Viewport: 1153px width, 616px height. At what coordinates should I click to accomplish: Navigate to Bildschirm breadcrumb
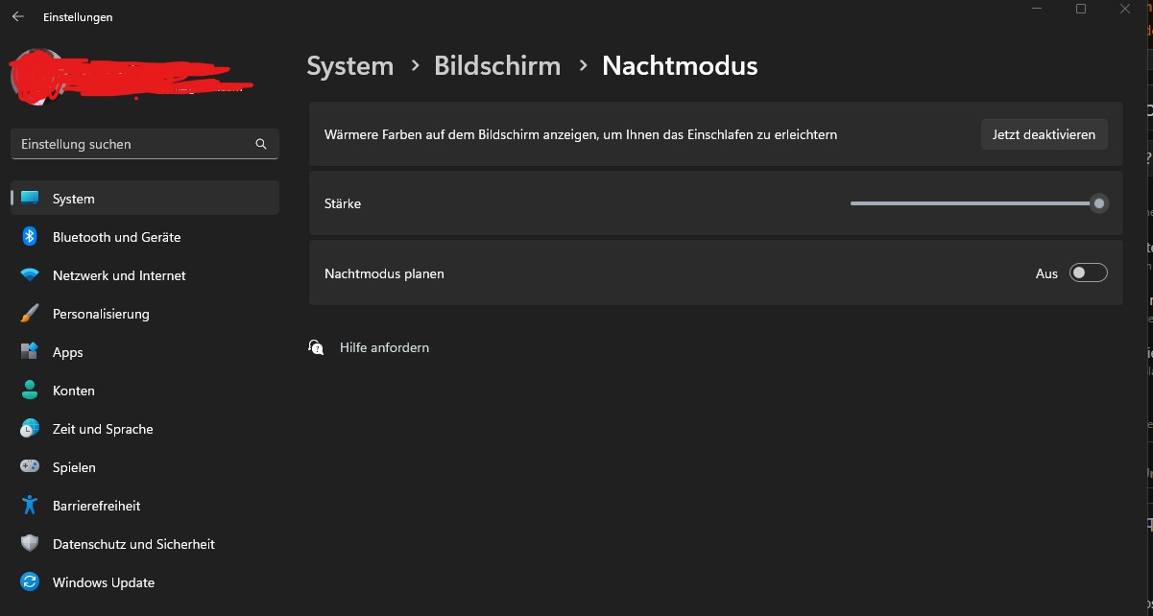click(497, 66)
